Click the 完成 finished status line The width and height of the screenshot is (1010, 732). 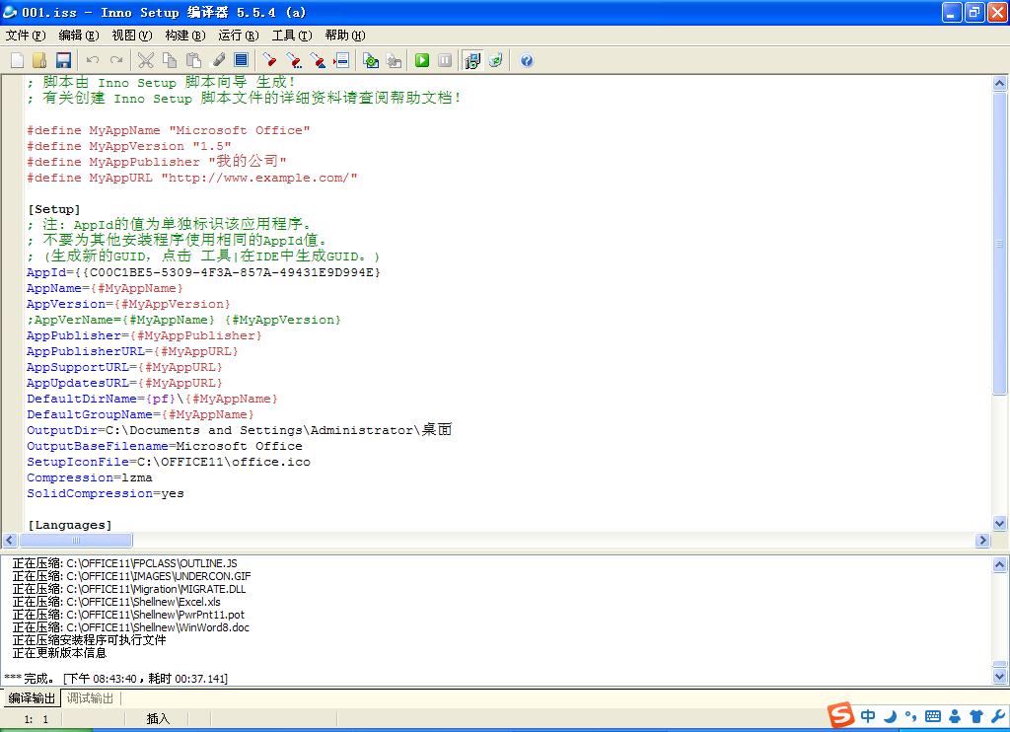click(116, 678)
